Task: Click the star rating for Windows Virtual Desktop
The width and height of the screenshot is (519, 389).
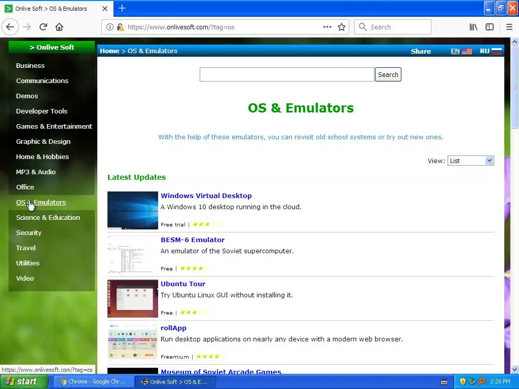Action: pyautogui.click(x=207, y=224)
